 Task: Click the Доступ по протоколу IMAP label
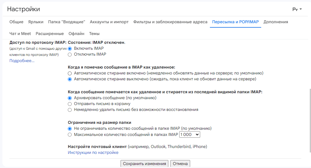click(x=38, y=43)
